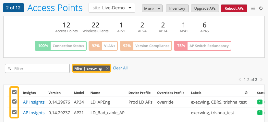Click the AP21 model count
This screenshot has height=122, width=268.
(121, 27)
